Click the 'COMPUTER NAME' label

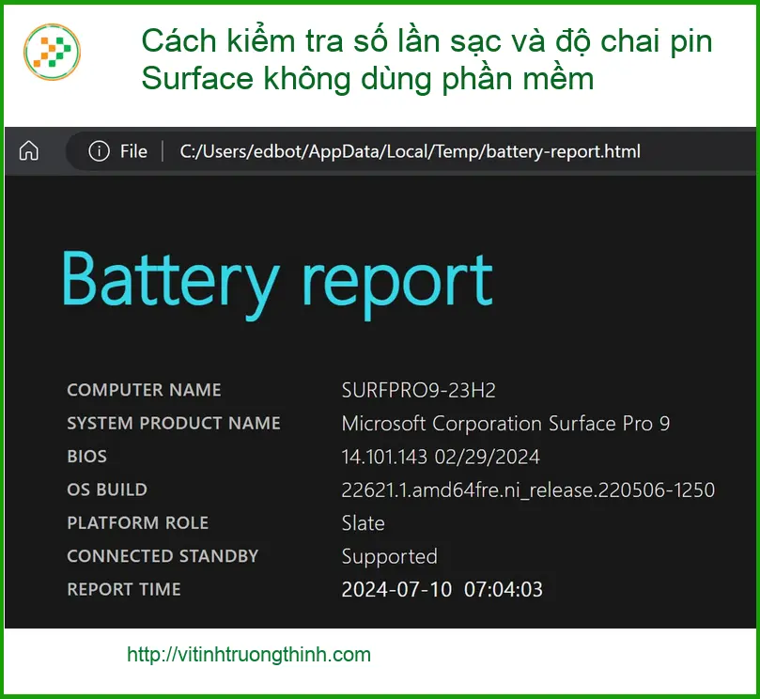pyautogui.click(x=144, y=390)
